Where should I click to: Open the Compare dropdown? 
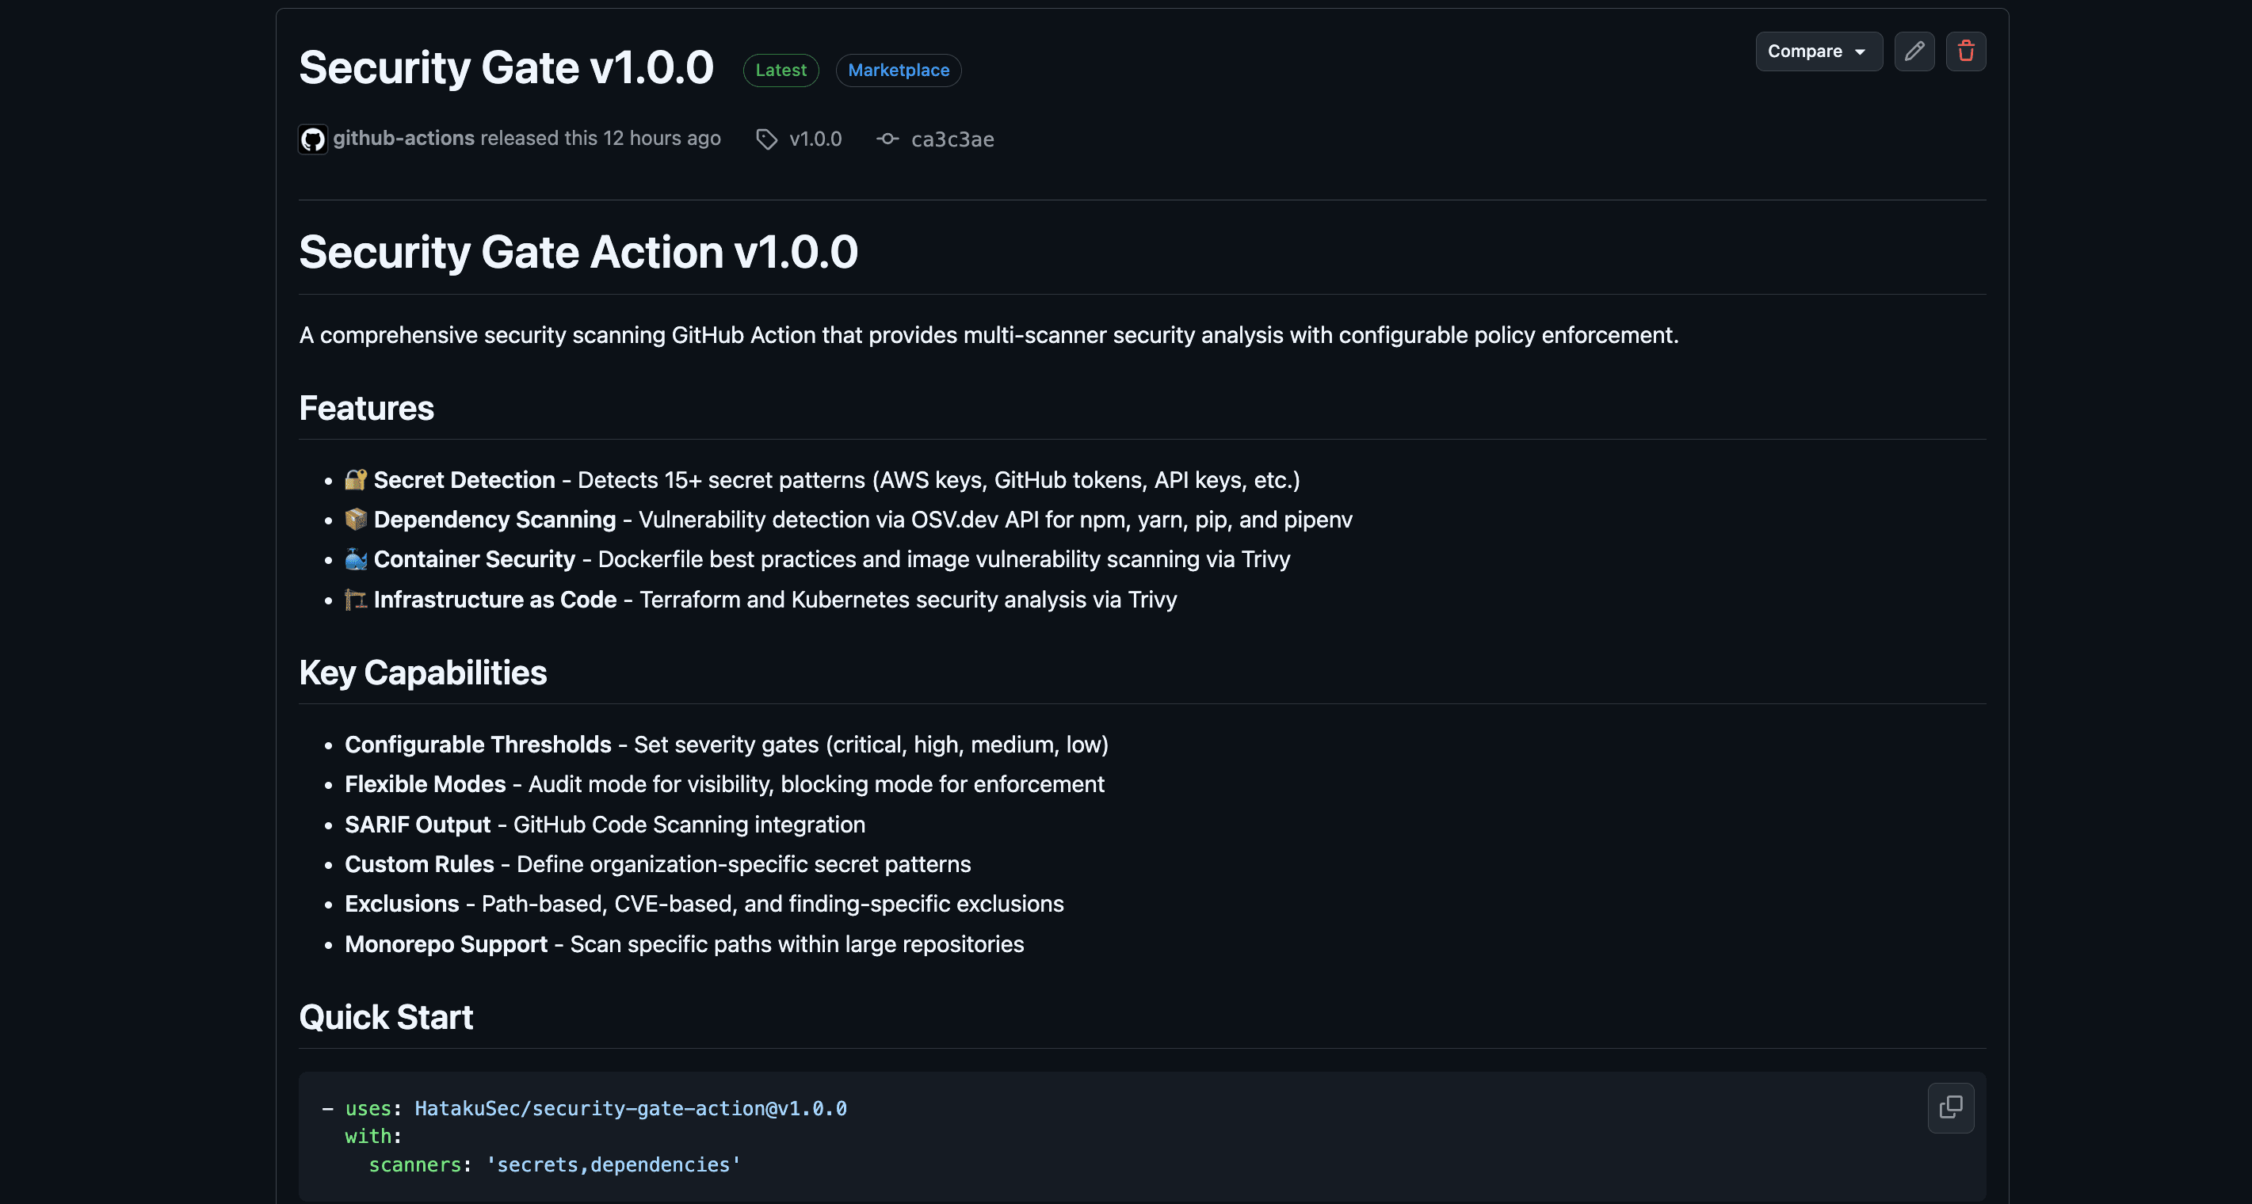click(x=1804, y=51)
